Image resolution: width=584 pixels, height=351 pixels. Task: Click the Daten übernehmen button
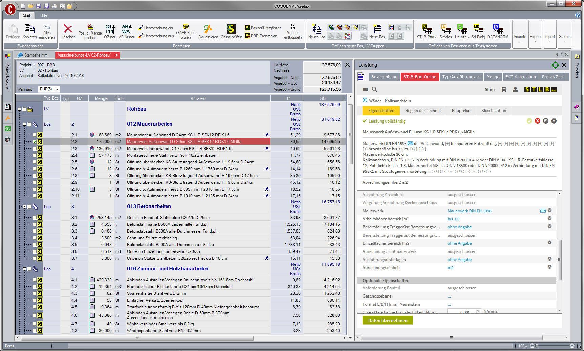(x=388, y=320)
